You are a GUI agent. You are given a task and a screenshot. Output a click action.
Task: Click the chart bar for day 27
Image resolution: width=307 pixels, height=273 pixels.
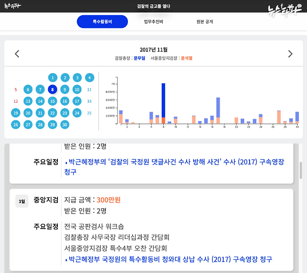279,117
